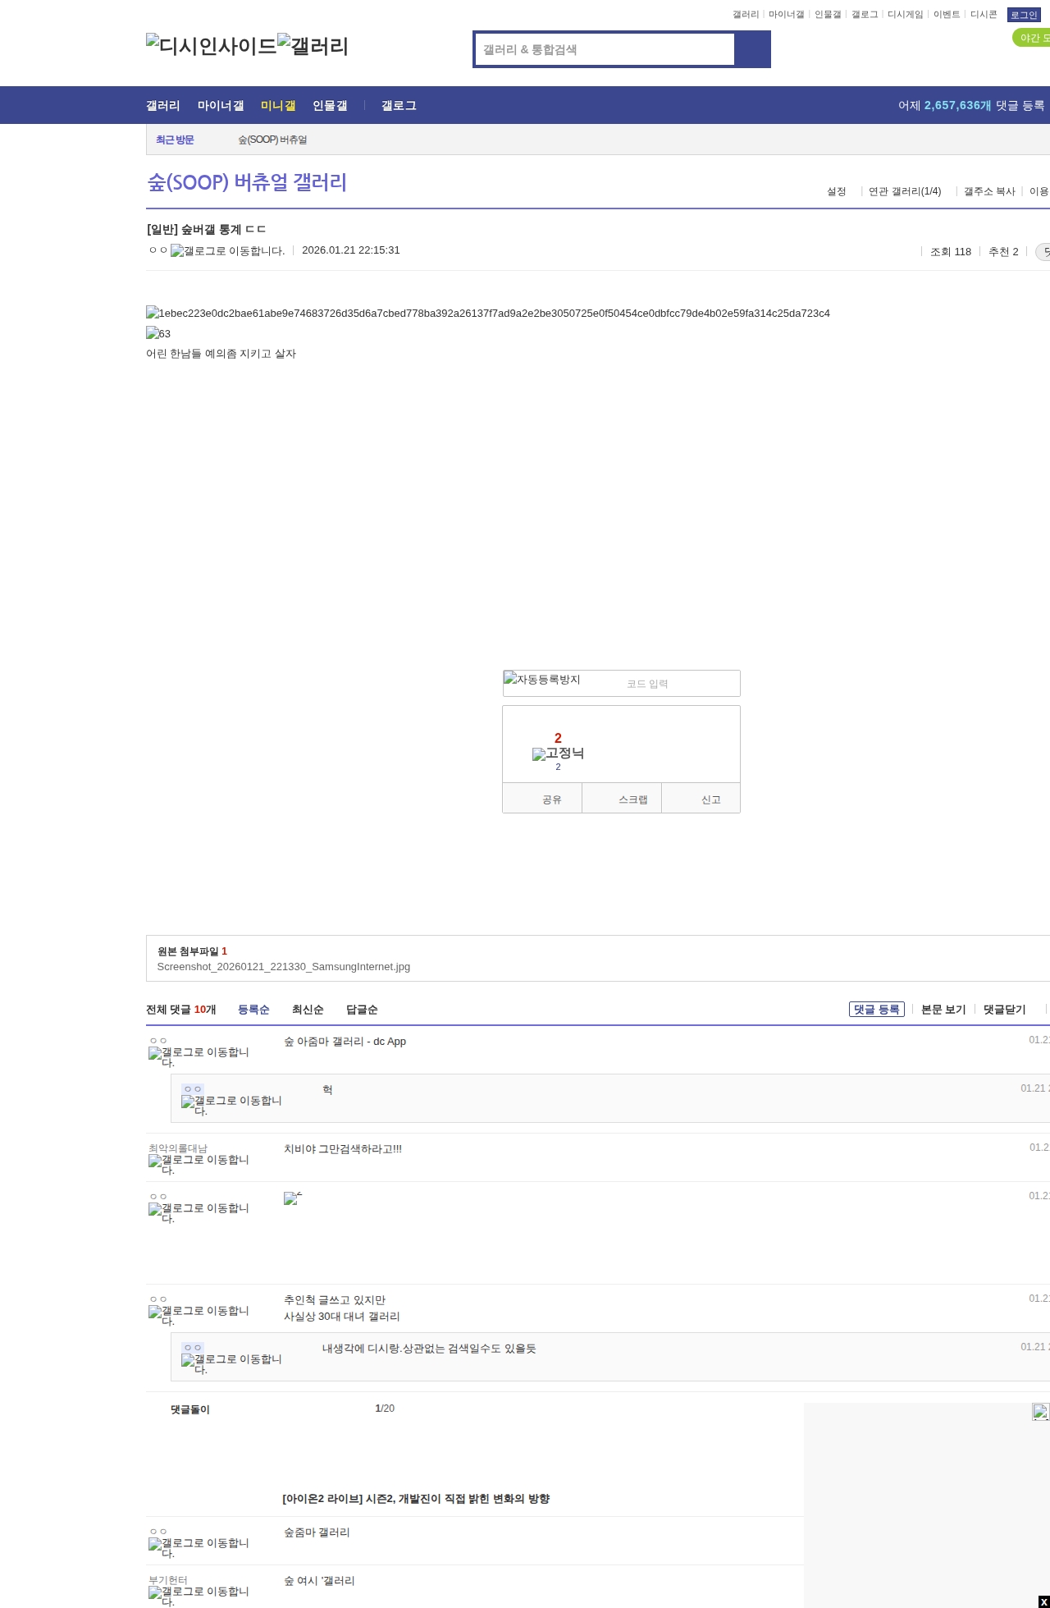This screenshot has width=1050, height=1608.
Task: Click the post title '숲버갤 통계 ㄷㄷ'
Action: (x=224, y=229)
